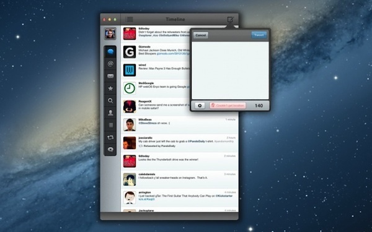Open the account avatar in the sidebar
This screenshot has height=232, width=372.
110,33
